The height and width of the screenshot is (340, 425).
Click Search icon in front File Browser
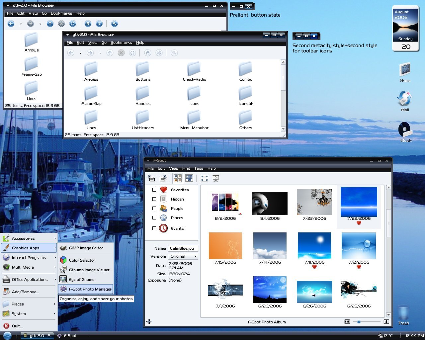pyautogui.click(x=174, y=53)
